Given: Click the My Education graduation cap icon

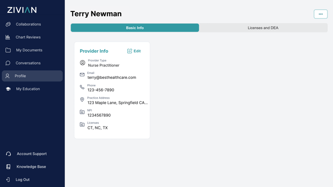Looking at the screenshot, I should point(8,89).
